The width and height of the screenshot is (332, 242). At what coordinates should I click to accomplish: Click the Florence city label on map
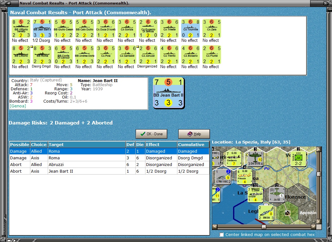(295, 197)
